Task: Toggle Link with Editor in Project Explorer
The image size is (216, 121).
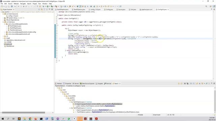Action: tap(42, 9)
